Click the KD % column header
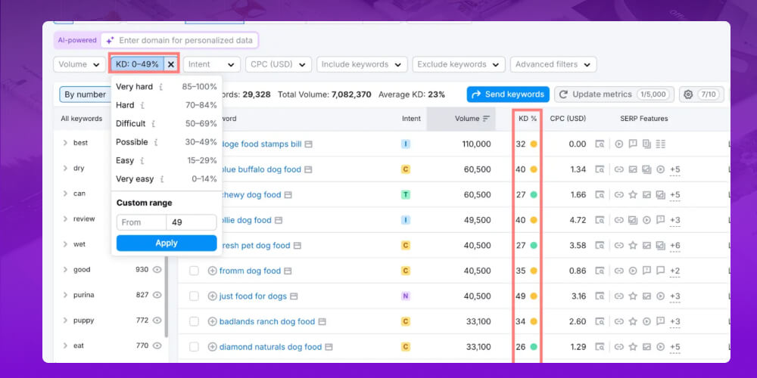The height and width of the screenshot is (378, 757). 528,119
